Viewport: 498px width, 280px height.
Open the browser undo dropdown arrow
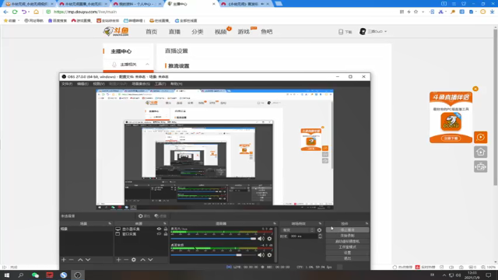(29, 12)
